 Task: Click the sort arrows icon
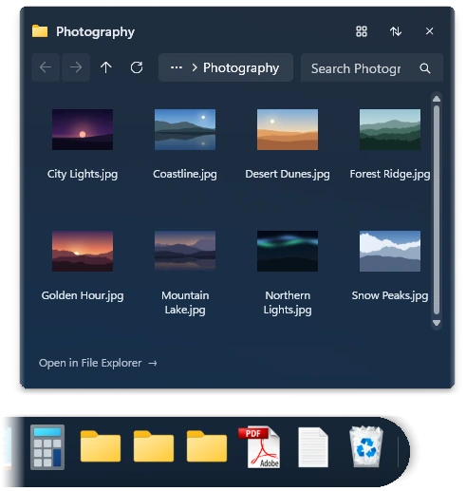(x=396, y=31)
